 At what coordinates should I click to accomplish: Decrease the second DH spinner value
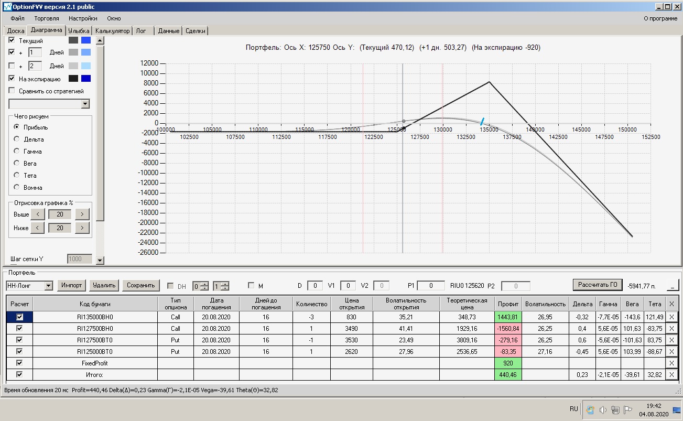[x=225, y=288]
